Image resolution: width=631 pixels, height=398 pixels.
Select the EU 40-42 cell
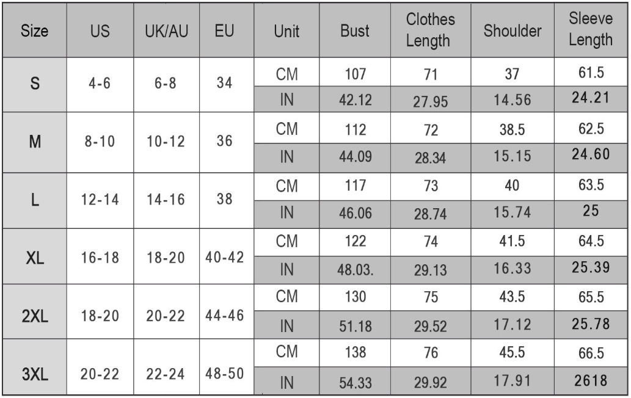click(227, 256)
